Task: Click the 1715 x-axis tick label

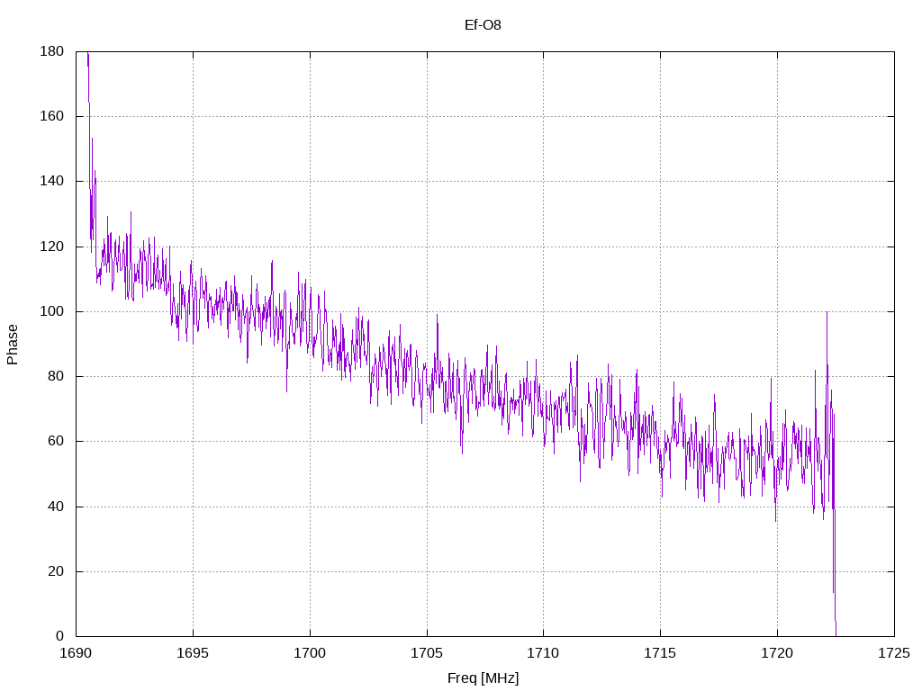Action: pos(660,653)
